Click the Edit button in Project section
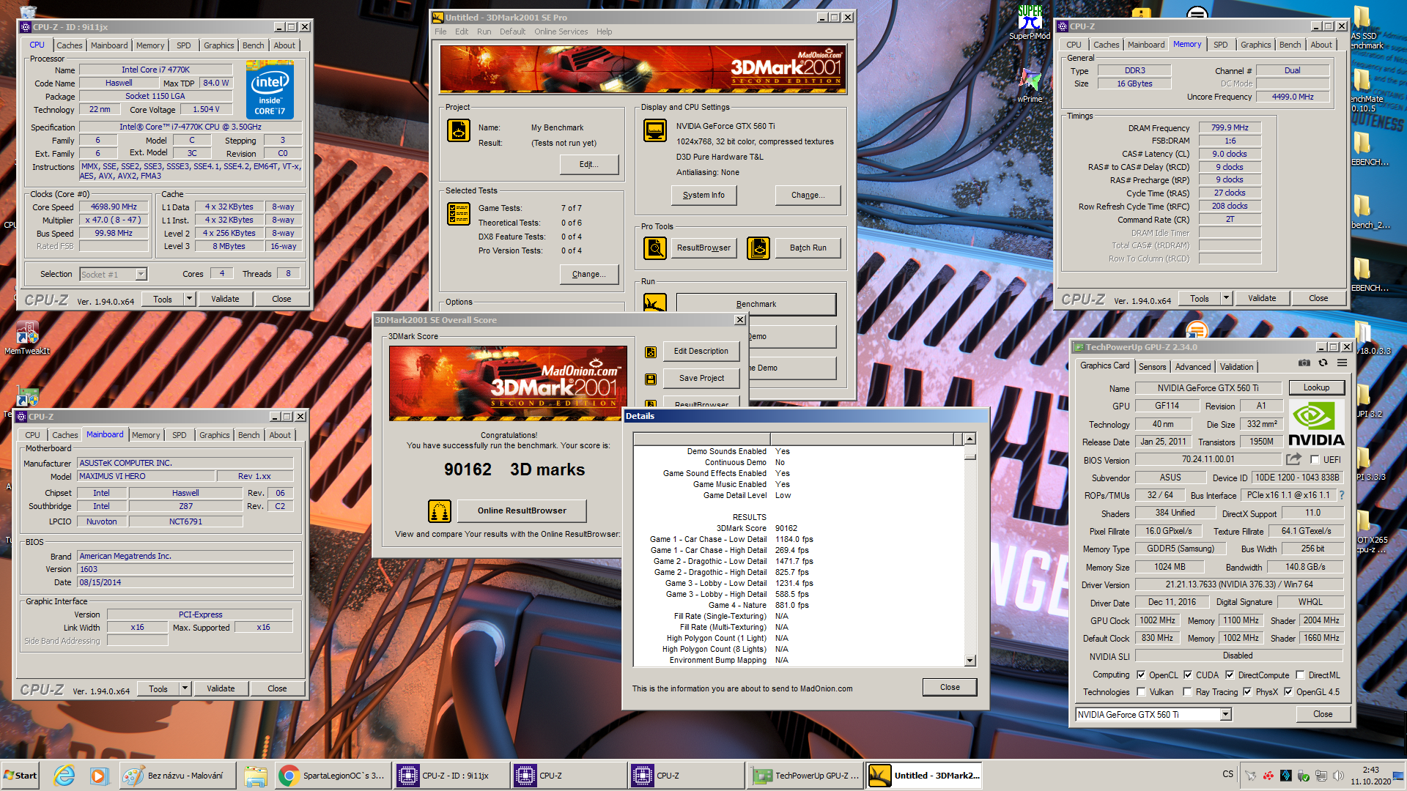This screenshot has height=791, width=1407. 588,164
